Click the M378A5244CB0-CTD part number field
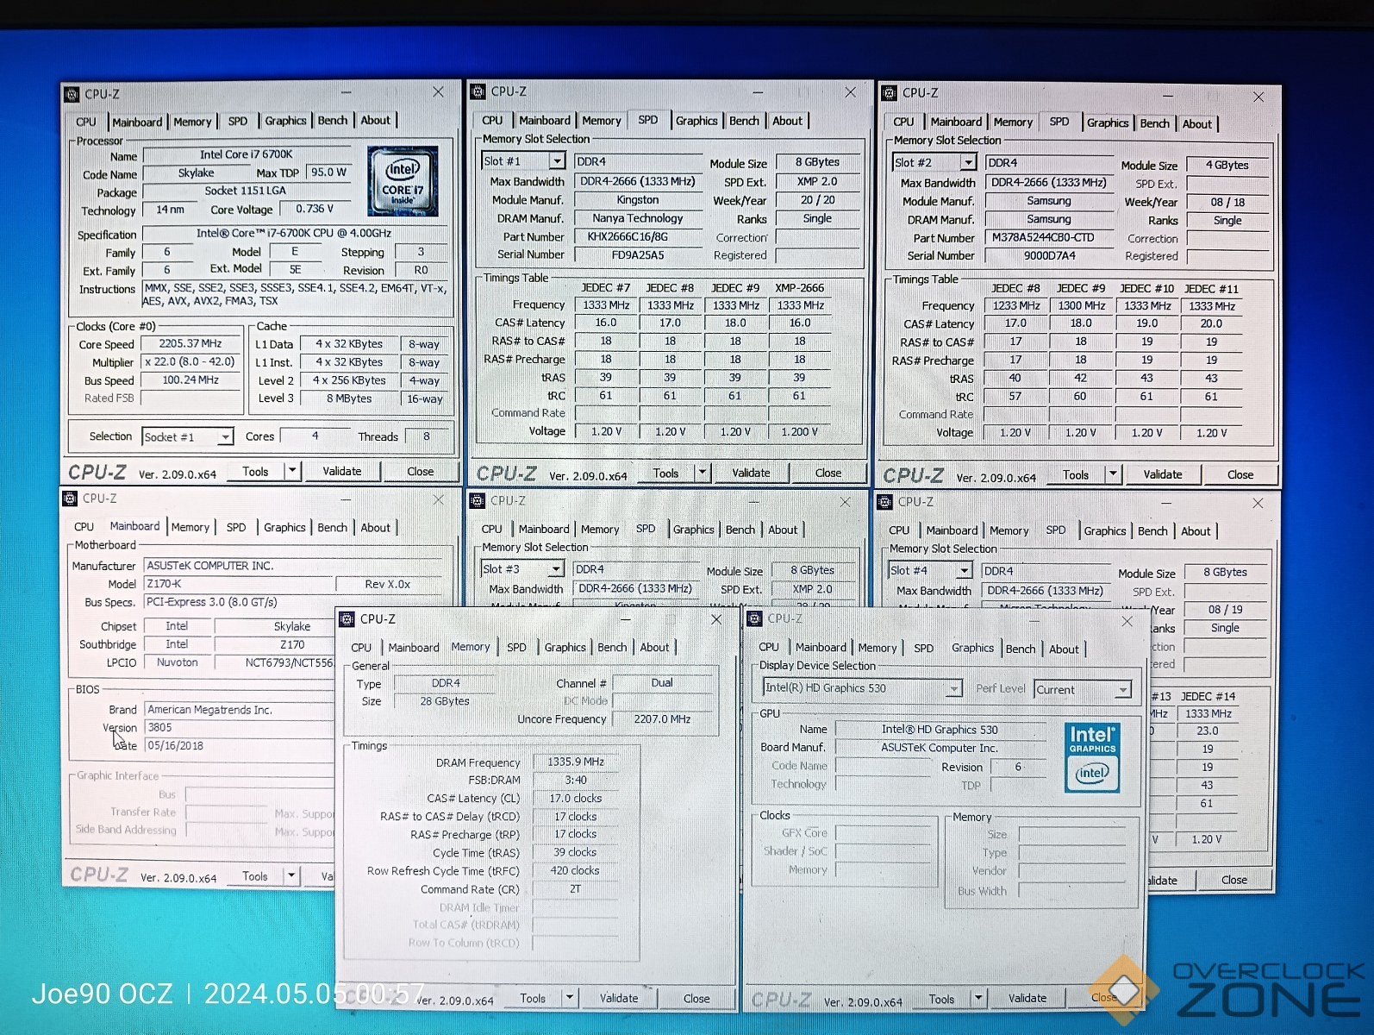The height and width of the screenshot is (1035, 1374). click(1049, 238)
